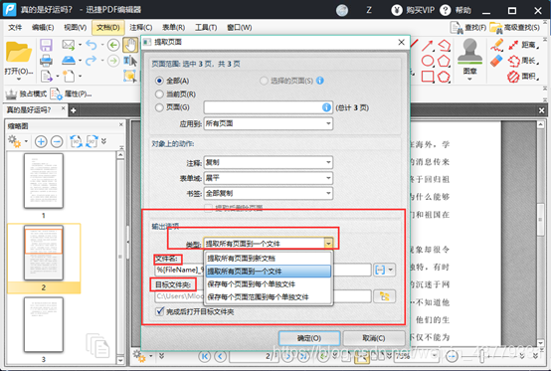Screen dimensions: 551x371
Task: Click the zoom slider handle
Action: pos(481,357)
